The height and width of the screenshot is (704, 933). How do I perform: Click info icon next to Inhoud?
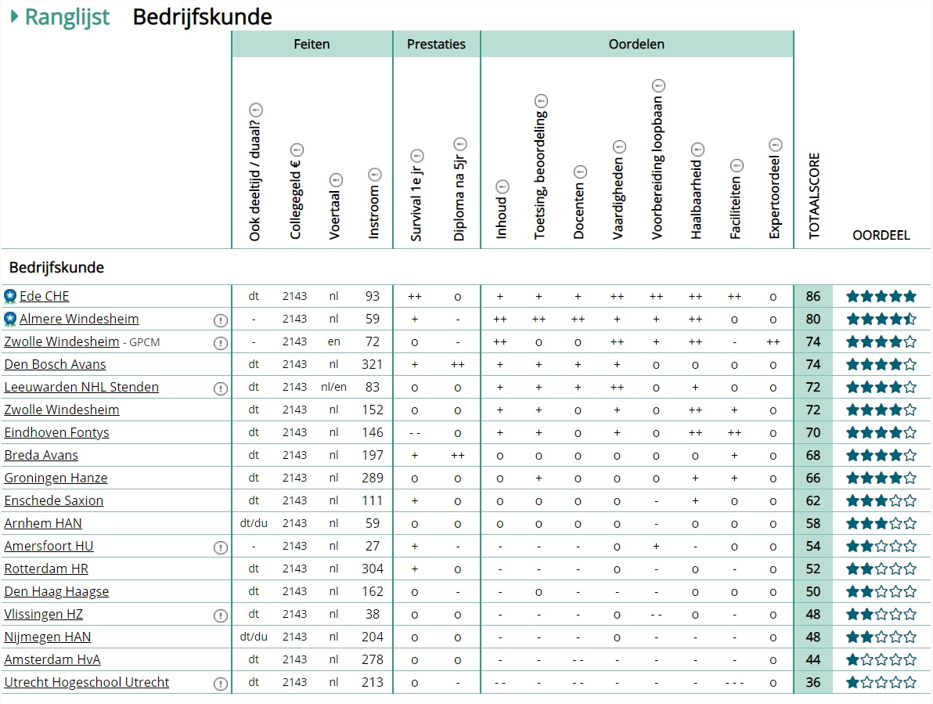[x=503, y=186]
